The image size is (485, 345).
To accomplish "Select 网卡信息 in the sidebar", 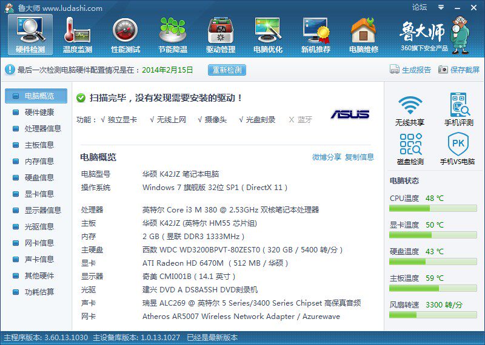I will [x=36, y=243].
